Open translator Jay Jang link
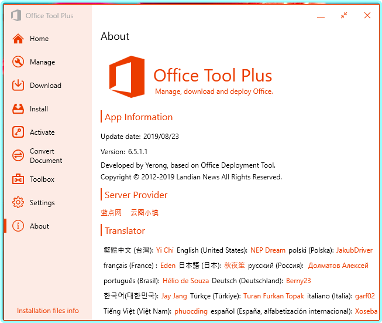This screenshot has width=382, height=323. tap(174, 296)
